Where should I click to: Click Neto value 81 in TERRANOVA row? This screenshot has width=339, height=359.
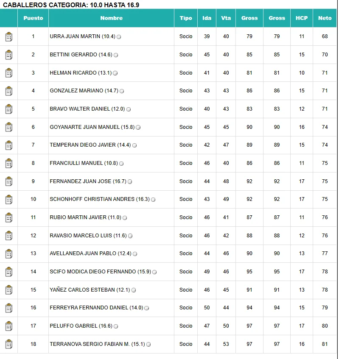[x=325, y=344]
